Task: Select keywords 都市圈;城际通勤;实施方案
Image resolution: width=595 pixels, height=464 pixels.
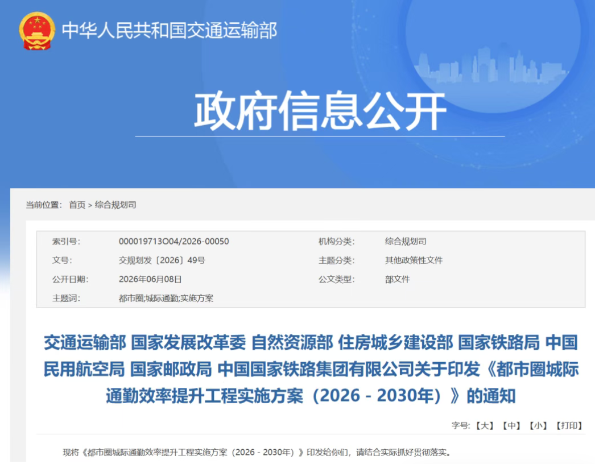Action: pos(166,298)
